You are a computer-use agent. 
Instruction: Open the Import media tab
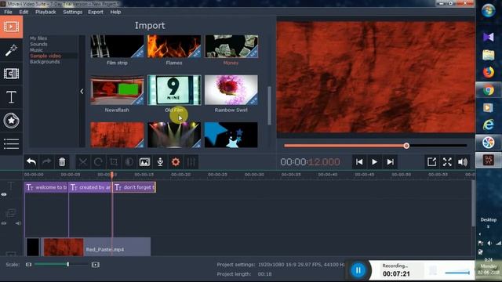click(11, 27)
